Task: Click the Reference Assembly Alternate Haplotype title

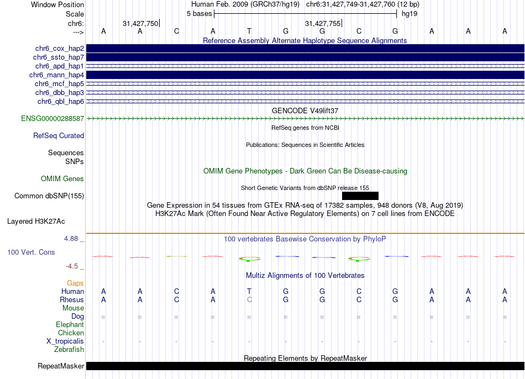Action: point(305,40)
